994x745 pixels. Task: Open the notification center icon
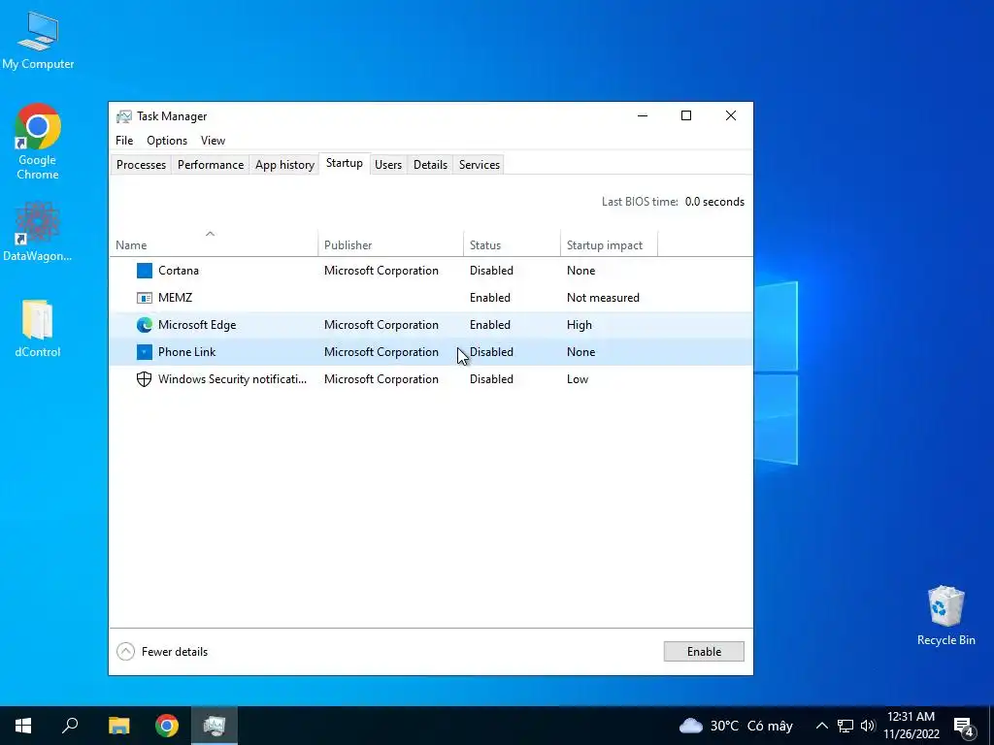click(x=964, y=726)
